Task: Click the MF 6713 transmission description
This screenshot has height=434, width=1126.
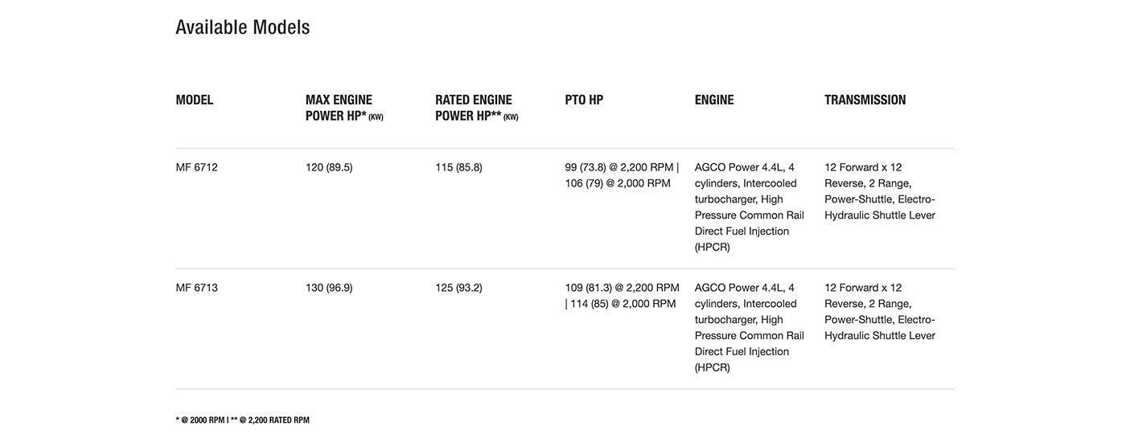Action: point(879,312)
